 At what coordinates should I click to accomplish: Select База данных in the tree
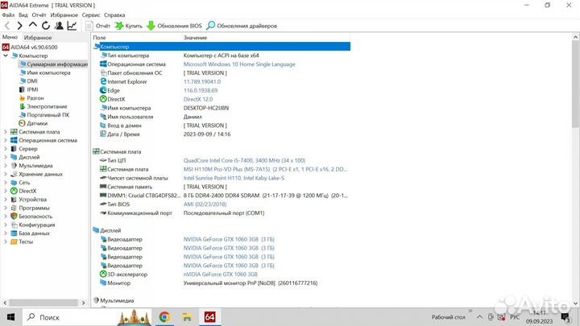coord(34,233)
